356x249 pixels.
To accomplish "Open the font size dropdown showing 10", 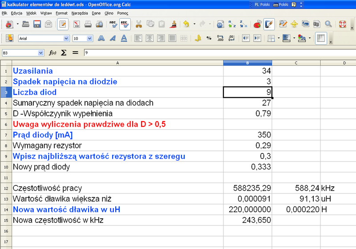I will click(x=89, y=39).
